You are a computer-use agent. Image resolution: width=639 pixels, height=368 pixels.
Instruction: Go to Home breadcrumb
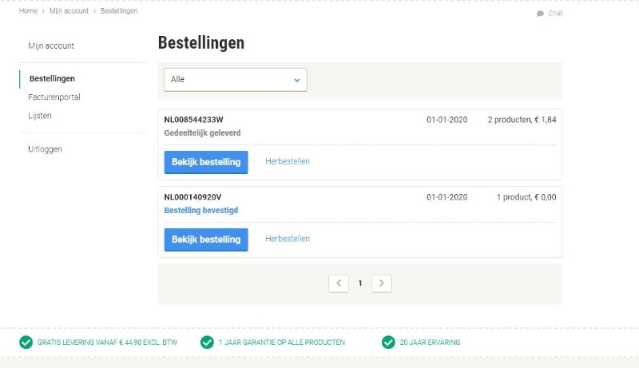[28, 11]
